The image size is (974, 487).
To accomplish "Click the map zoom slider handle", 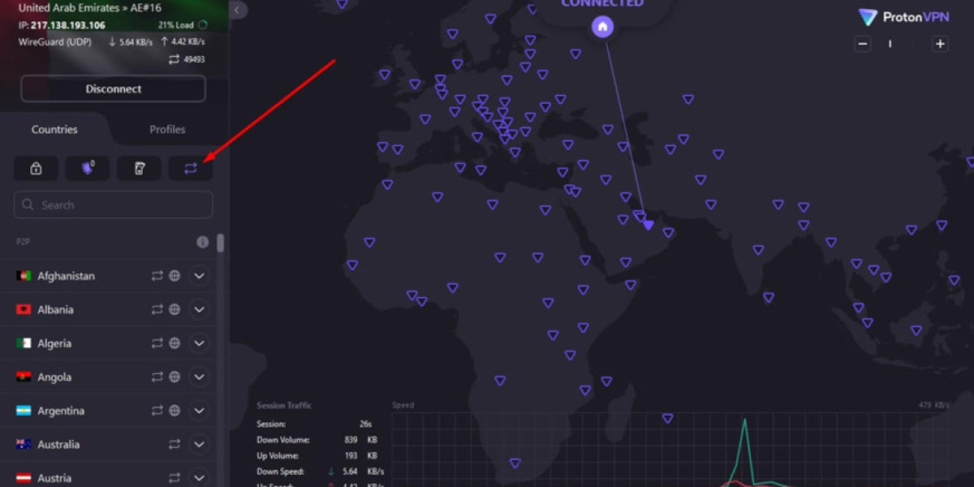I will click(890, 44).
